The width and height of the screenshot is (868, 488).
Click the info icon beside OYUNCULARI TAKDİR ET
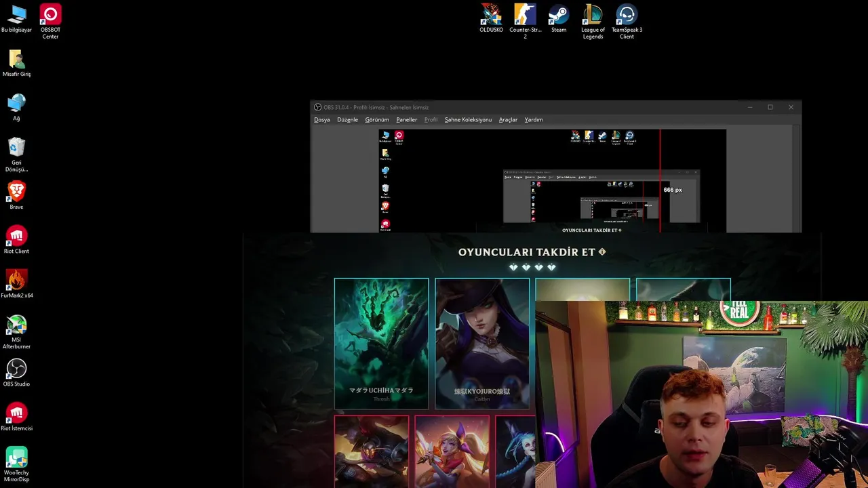coord(601,251)
